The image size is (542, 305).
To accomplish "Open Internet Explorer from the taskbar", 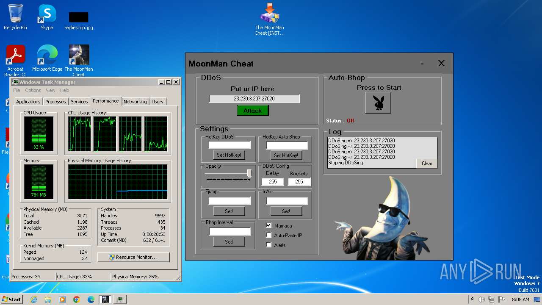I will (x=33, y=299).
